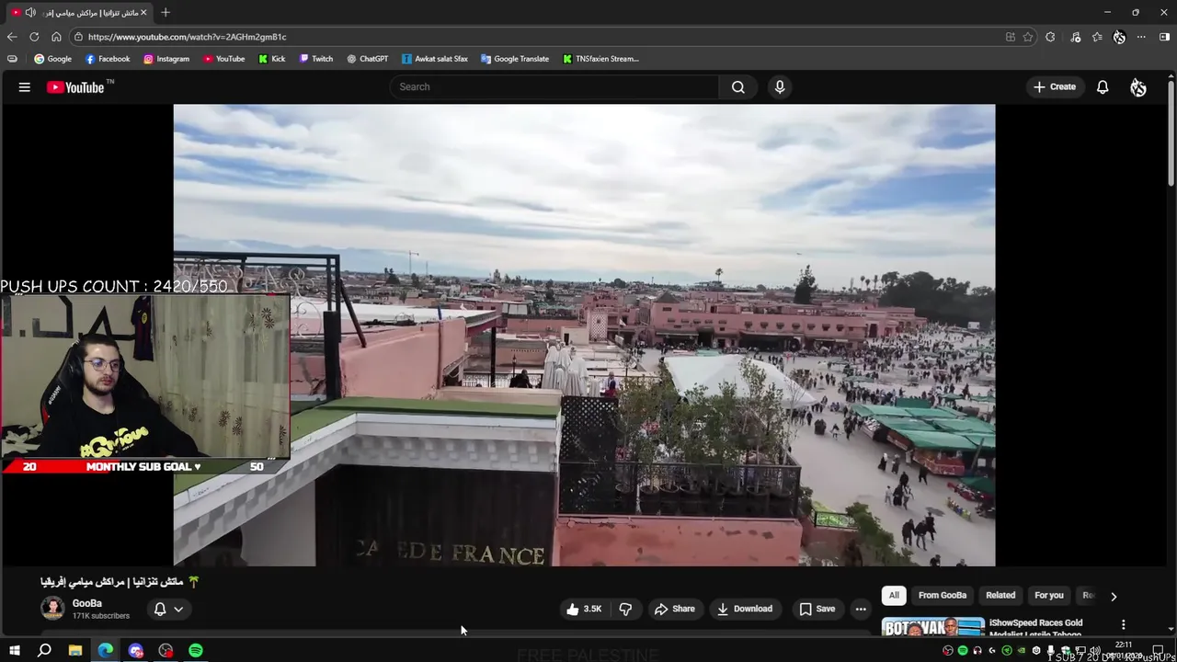
Task: Open browser home page
Action: pyautogui.click(x=56, y=37)
